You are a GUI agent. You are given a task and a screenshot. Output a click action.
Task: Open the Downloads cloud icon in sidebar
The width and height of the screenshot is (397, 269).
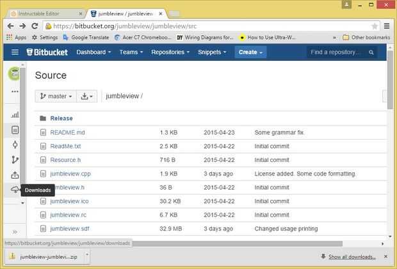point(15,190)
